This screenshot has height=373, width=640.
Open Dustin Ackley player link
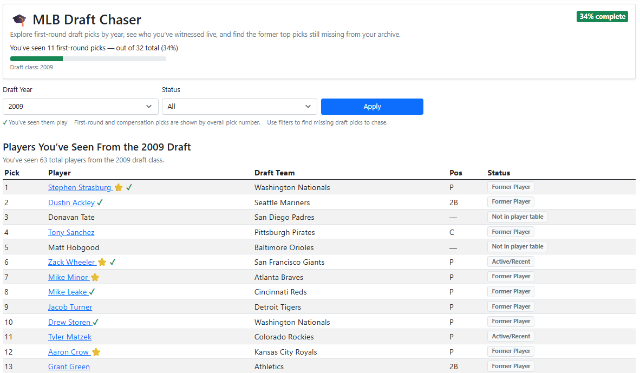pyautogui.click(x=71, y=202)
